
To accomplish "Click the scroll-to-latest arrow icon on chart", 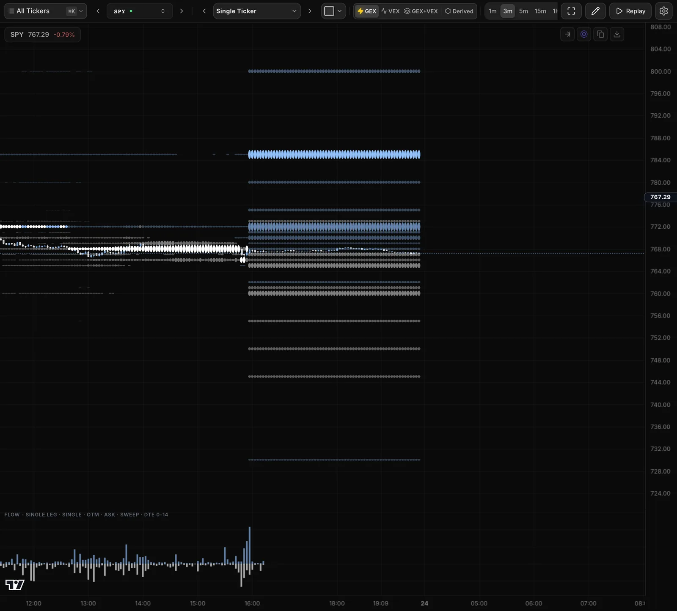I will [567, 34].
